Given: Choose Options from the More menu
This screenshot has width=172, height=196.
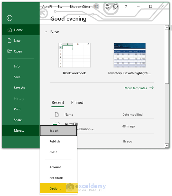Looking at the screenshot, I should point(59,188).
